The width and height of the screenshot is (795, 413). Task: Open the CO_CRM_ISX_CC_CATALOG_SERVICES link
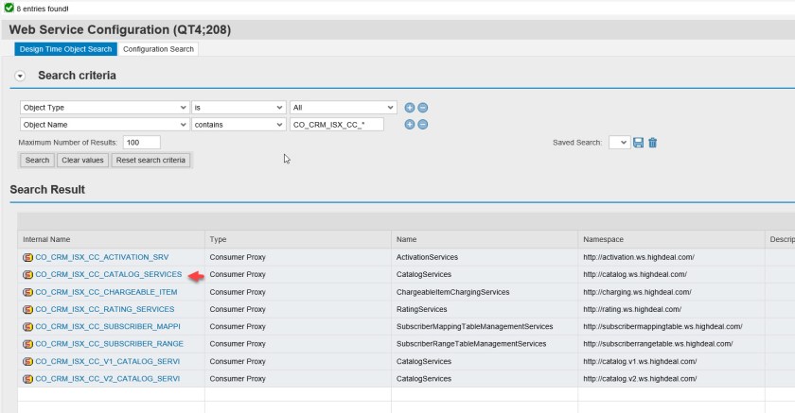point(108,274)
